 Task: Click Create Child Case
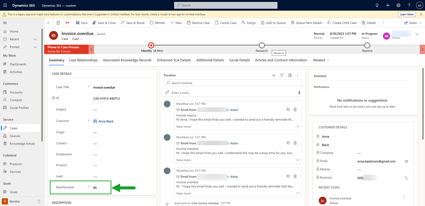tap(342, 23)
